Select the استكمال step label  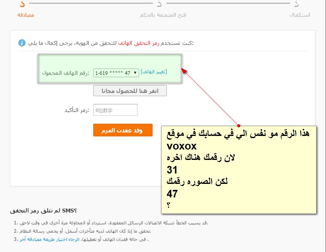click(299, 15)
